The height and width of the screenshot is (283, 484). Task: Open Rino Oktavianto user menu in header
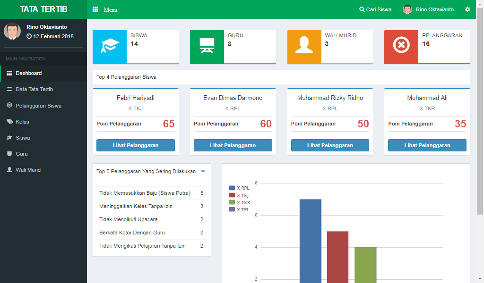coord(429,9)
